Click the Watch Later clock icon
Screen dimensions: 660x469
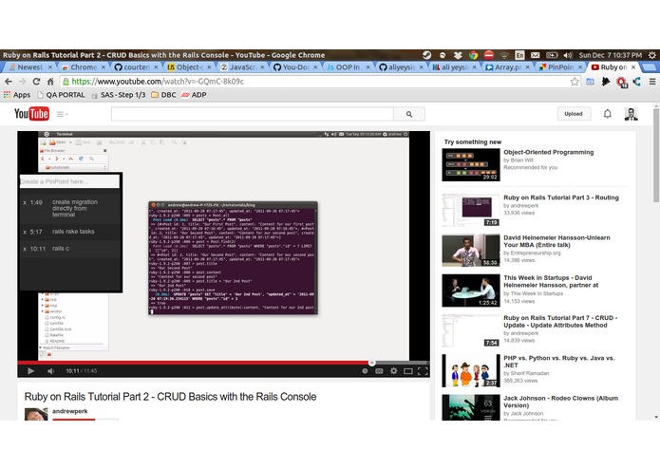tap(365, 371)
